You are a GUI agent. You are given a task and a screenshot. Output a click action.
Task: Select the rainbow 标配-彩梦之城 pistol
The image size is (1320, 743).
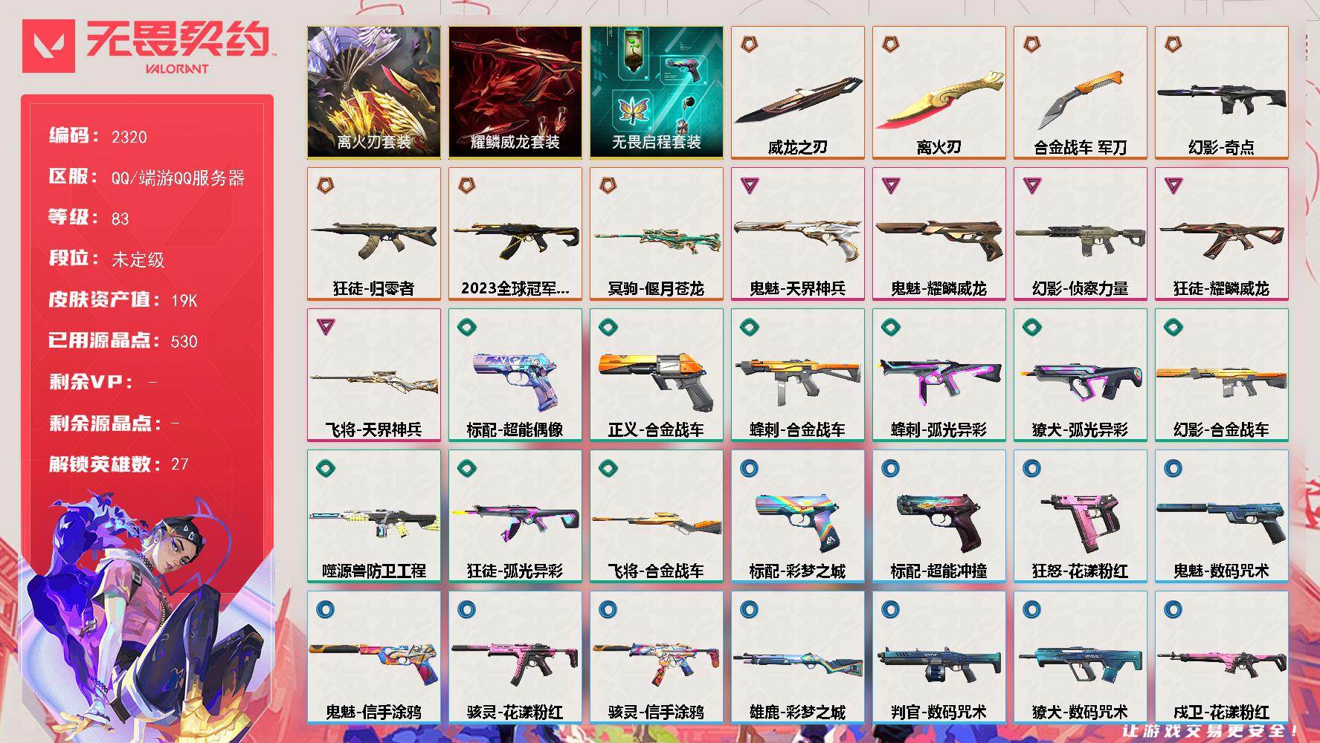pos(797,516)
